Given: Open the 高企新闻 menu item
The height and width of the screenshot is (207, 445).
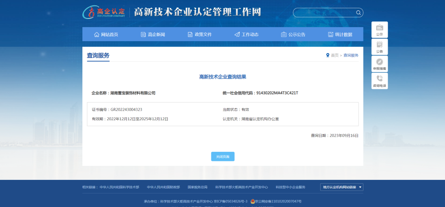Looking at the screenshot, I should click(x=153, y=35).
